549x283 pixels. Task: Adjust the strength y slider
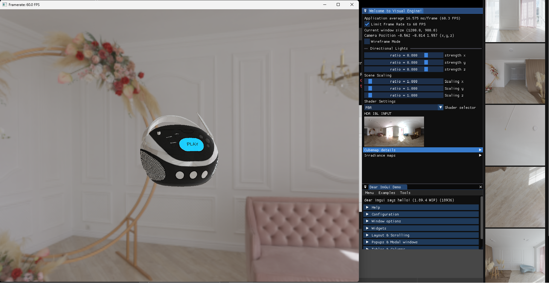[404, 62]
